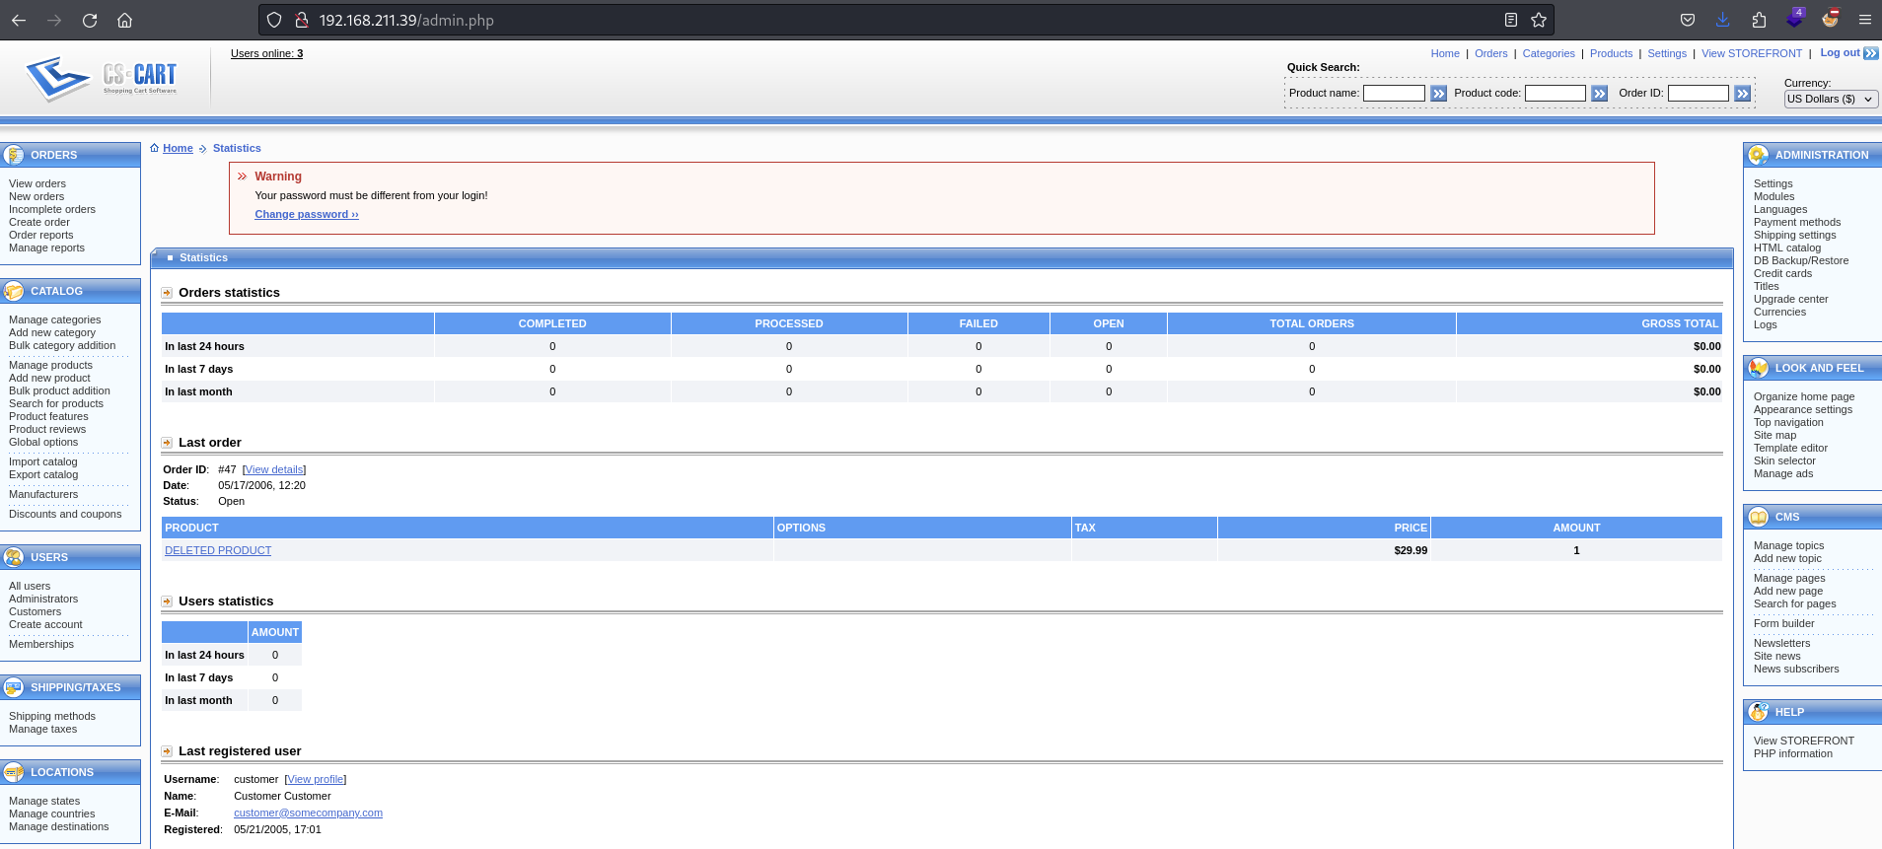This screenshot has height=849, width=1882.
Task: Collapse the Users statistics section
Action: [167, 601]
